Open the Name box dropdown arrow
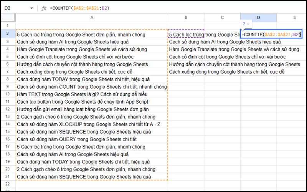Viewport: 307px width, 192px height. (30, 8)
